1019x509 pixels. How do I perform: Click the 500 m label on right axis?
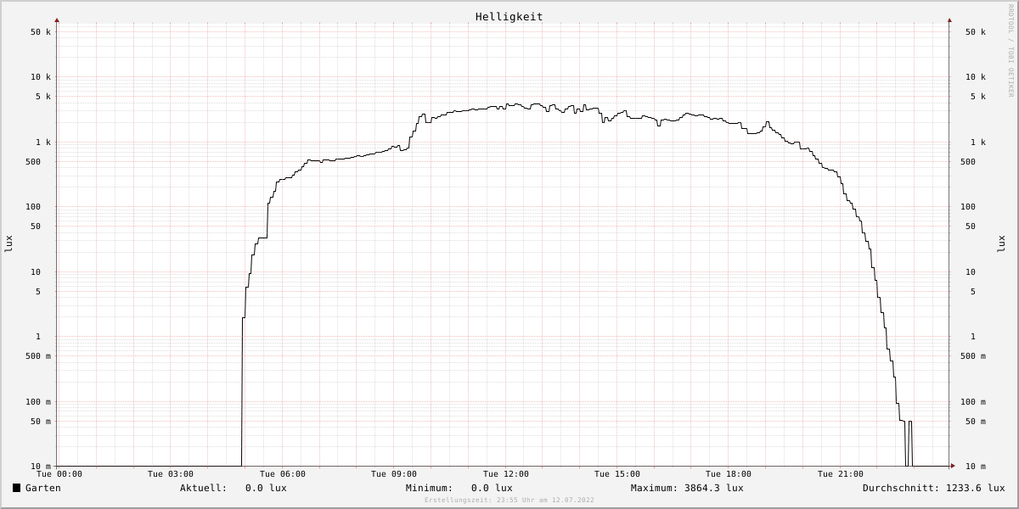tap(973, 356)
